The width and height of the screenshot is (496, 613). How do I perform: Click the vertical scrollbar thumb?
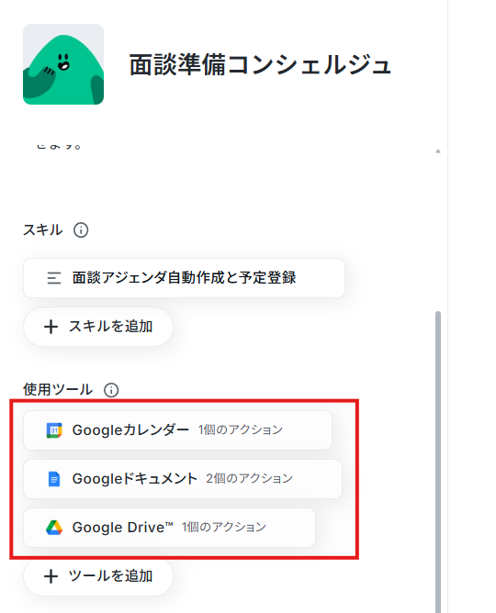(438, 462)
